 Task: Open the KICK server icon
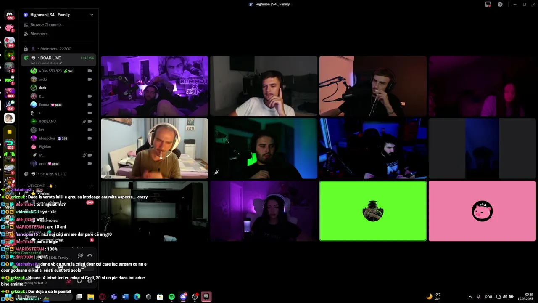9,80
